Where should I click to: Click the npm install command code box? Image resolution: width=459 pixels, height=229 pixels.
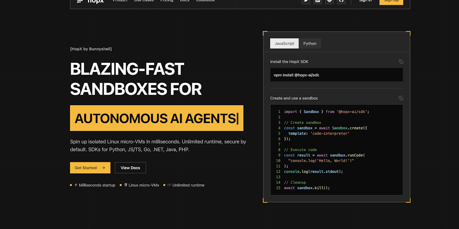click(336, 75)
